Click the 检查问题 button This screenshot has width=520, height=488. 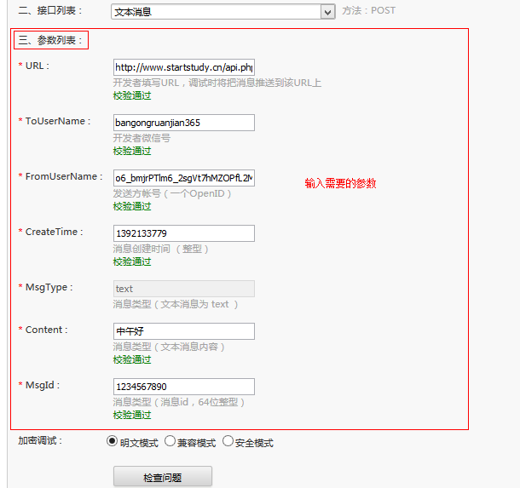point(163,477)
